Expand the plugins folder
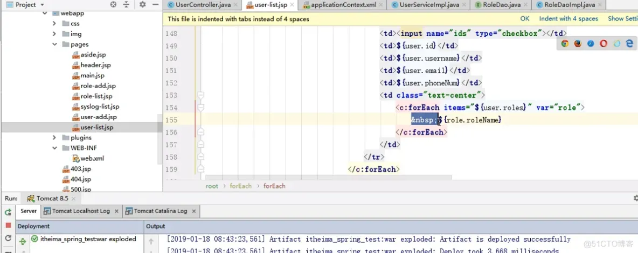This screenshot has width=638, height=253. pos(54,138)
